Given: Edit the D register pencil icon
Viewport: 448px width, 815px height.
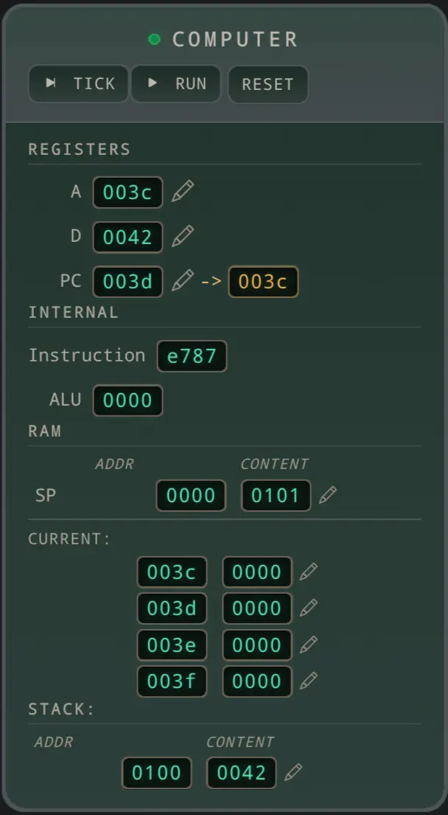Looking at the screenshot, I should [183, 237].
